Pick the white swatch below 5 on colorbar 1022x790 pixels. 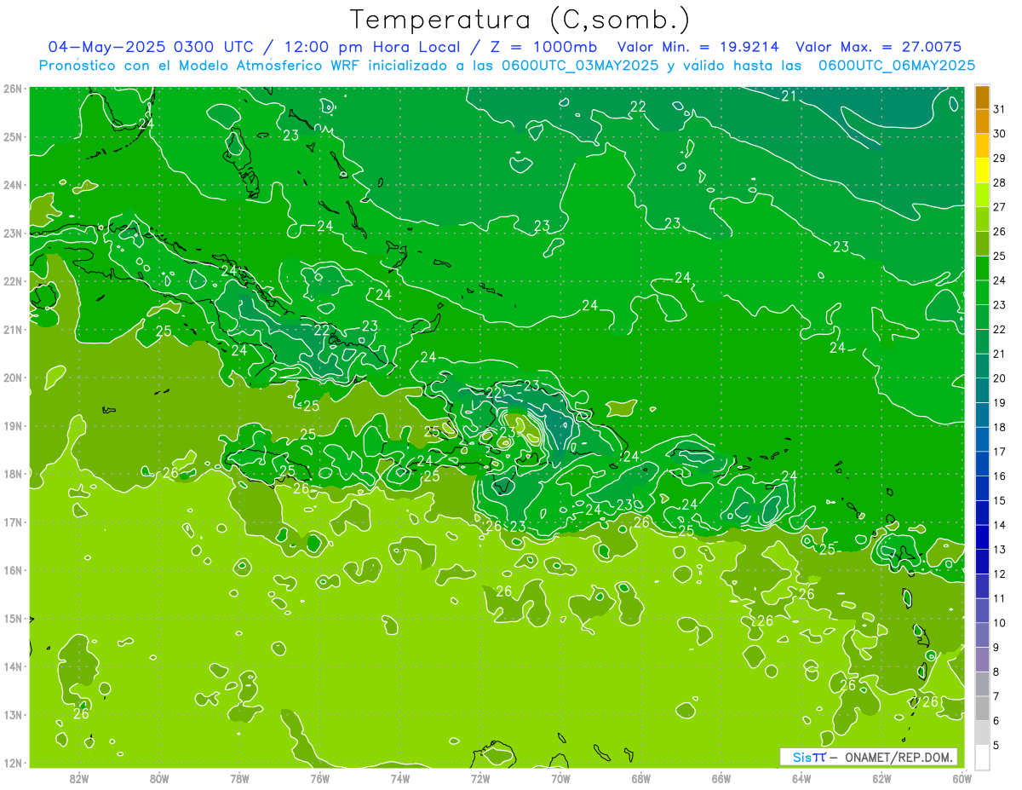tap(982, 757)
